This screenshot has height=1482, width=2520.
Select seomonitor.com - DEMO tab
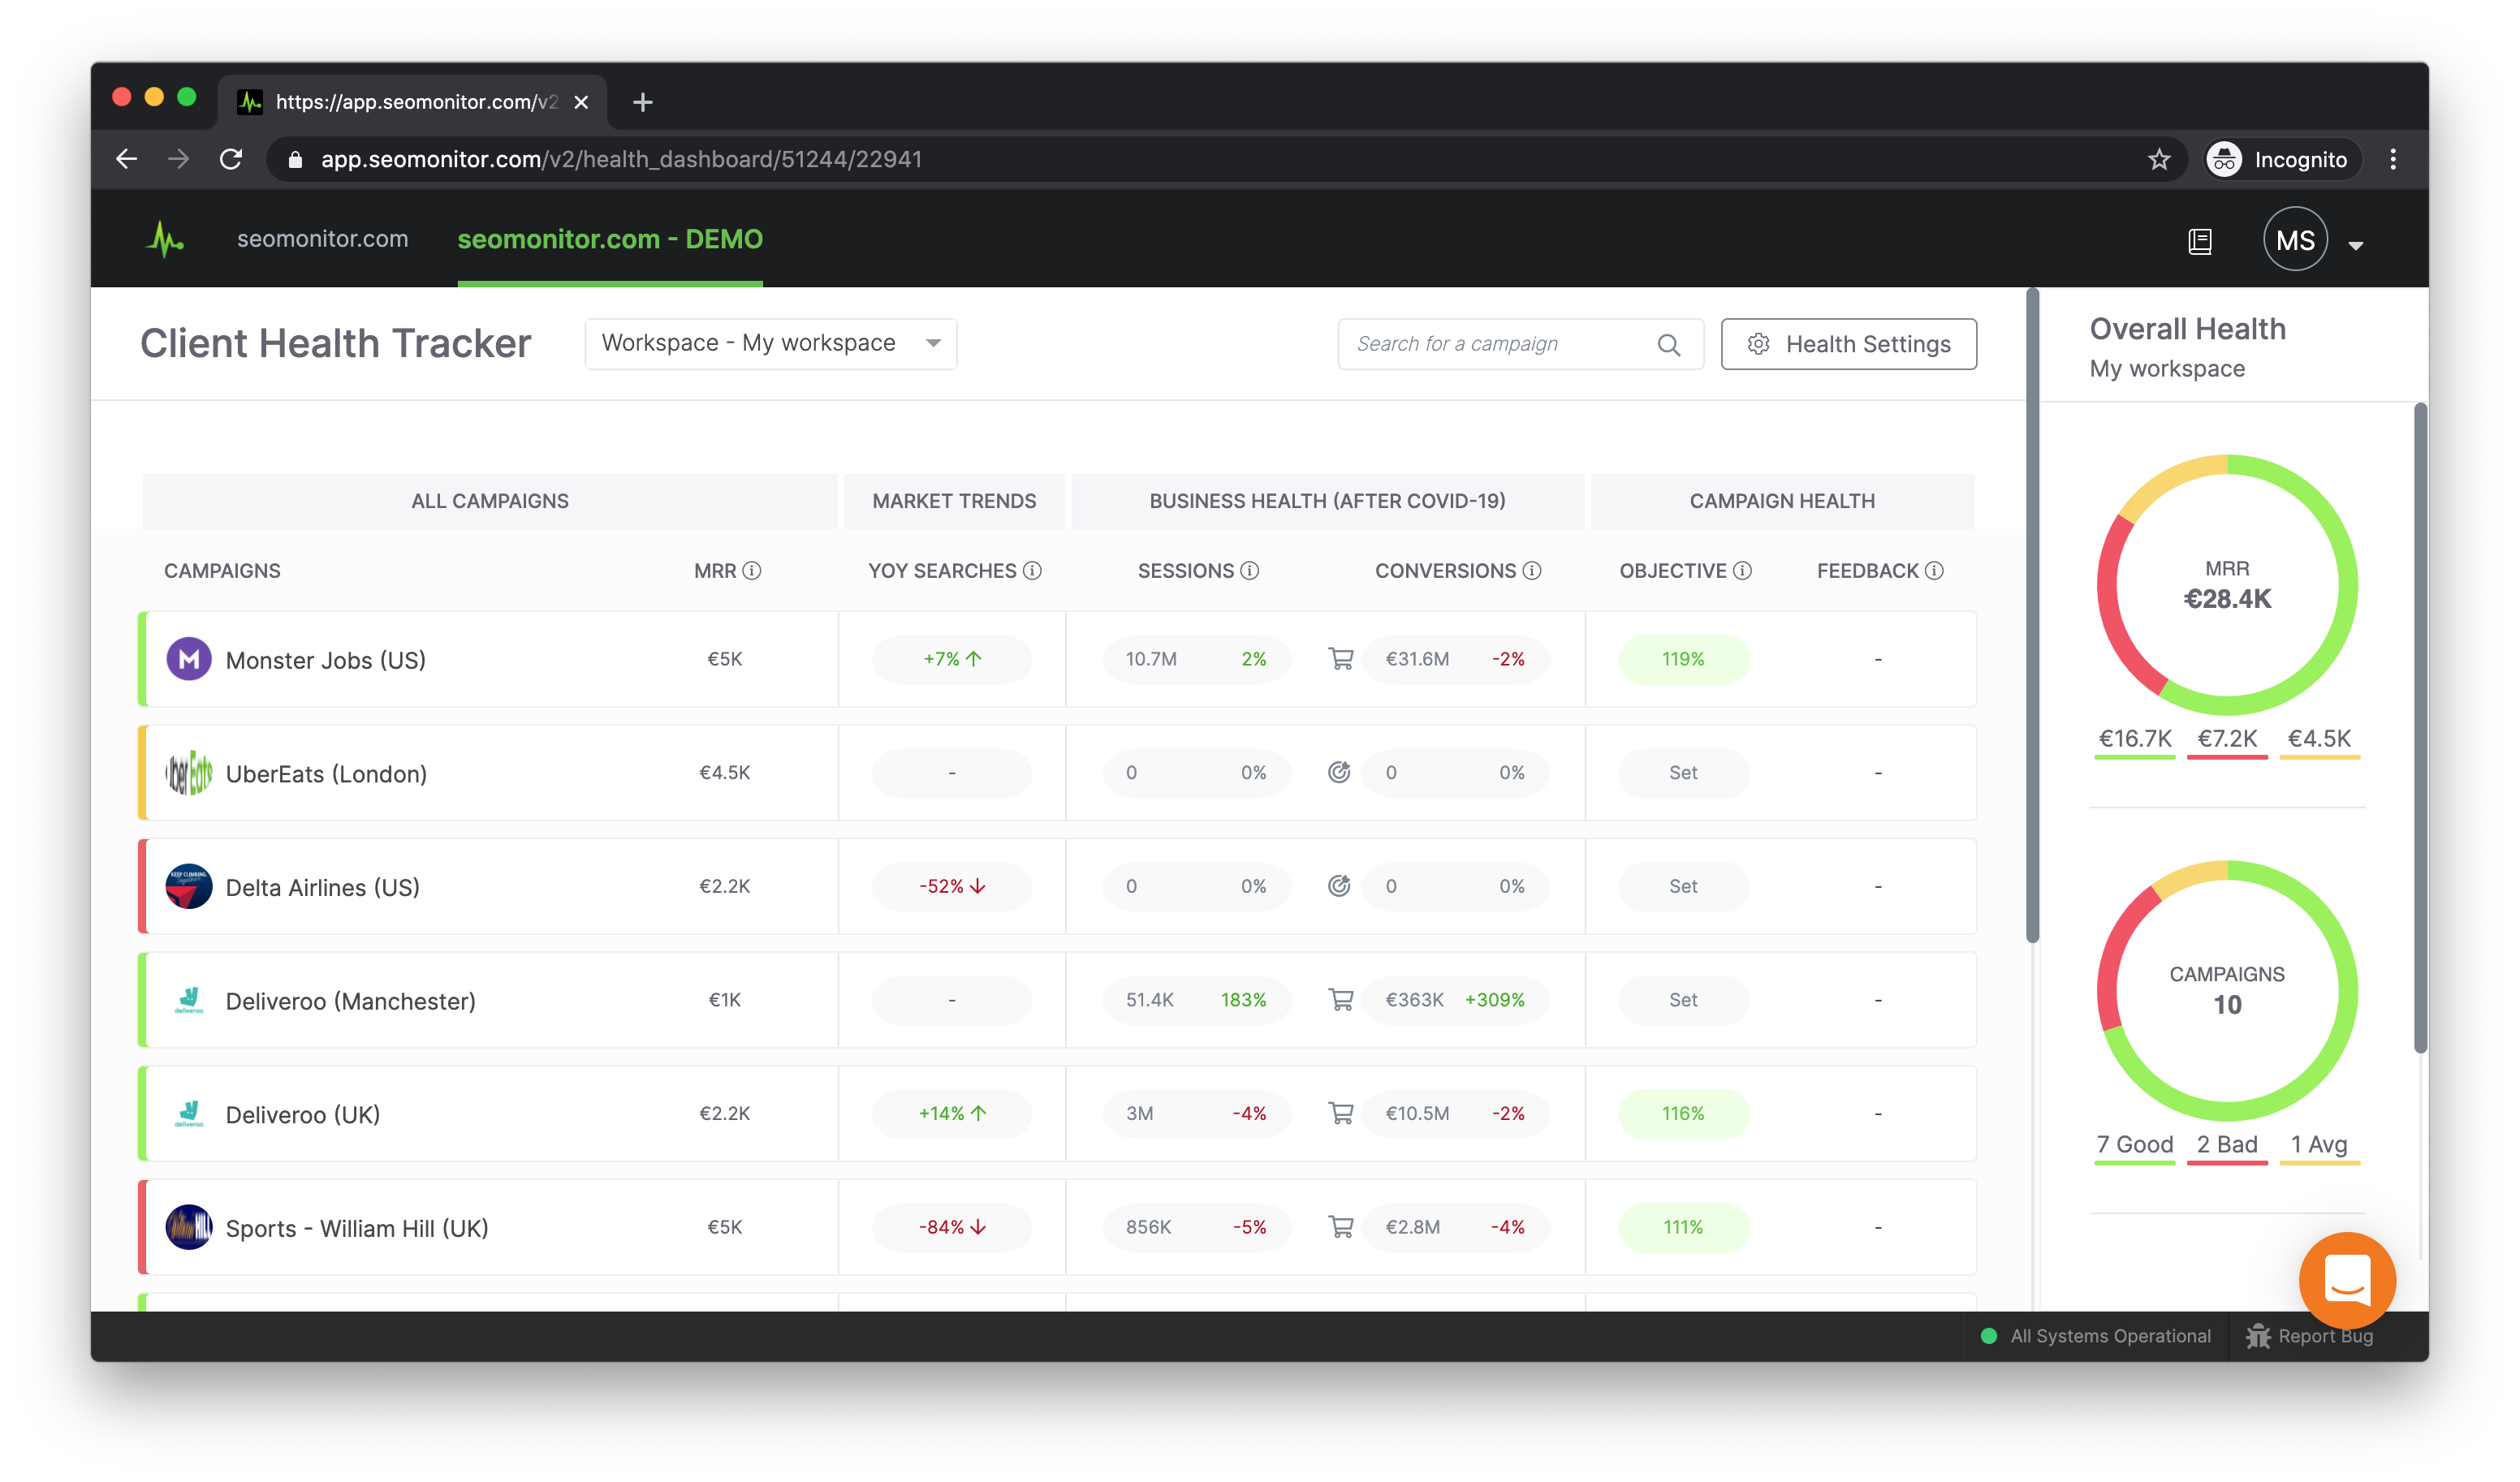[610, 239]
